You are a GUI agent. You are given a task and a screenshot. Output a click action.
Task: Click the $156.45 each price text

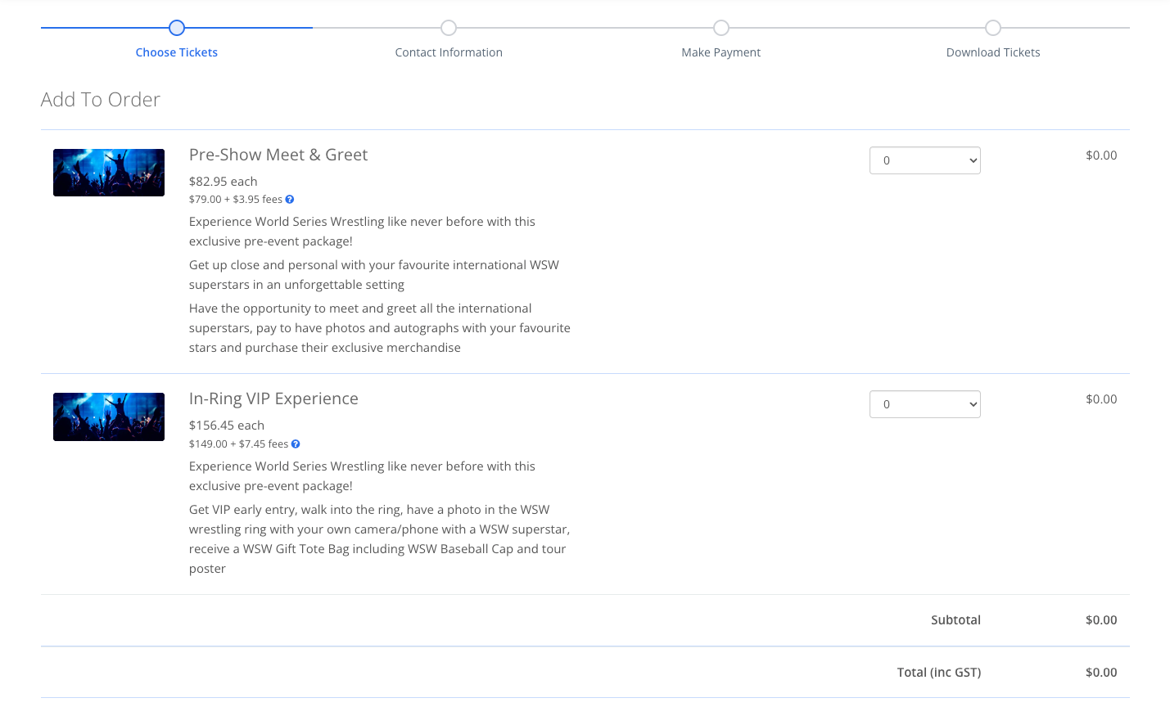(x=227, y=426)
